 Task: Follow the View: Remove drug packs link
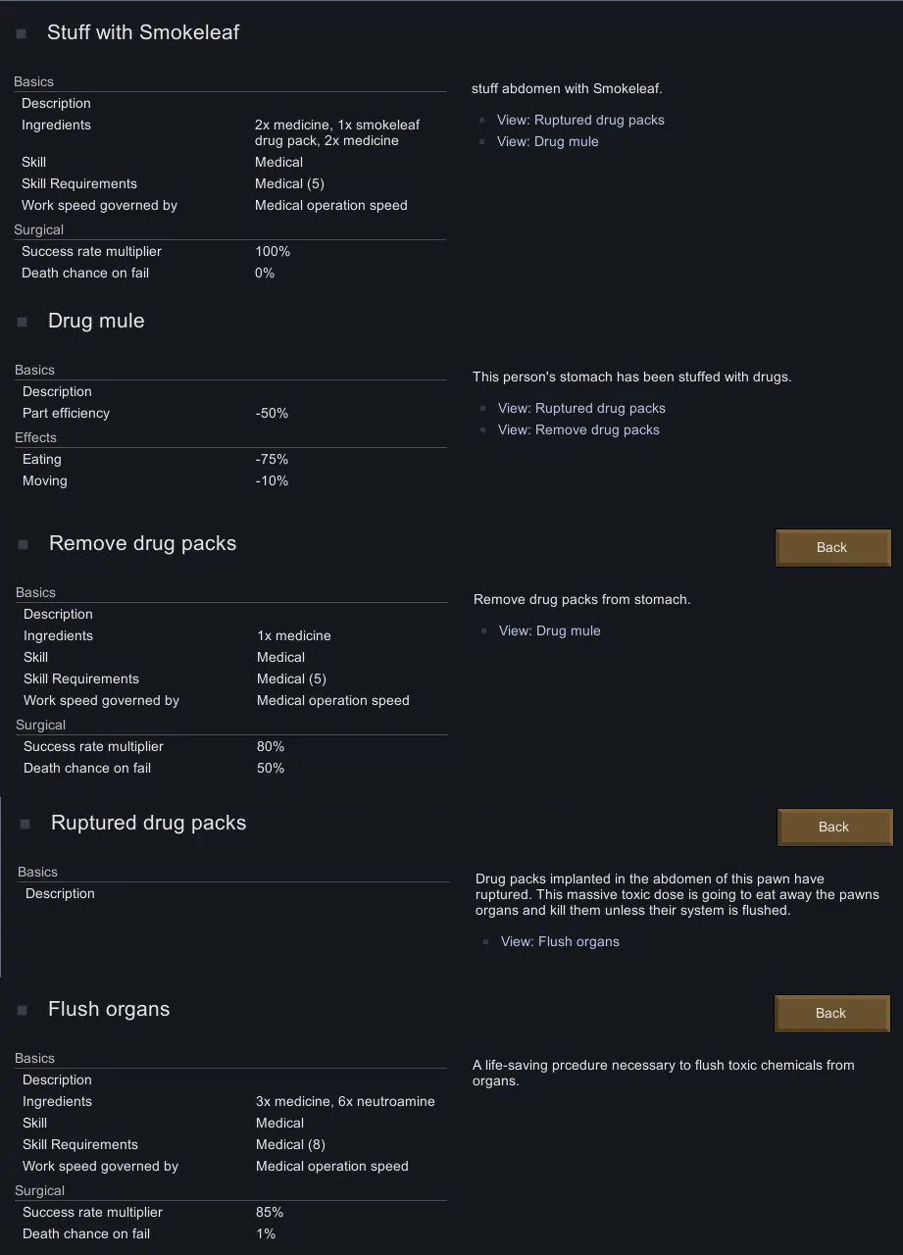pos(578,429)
